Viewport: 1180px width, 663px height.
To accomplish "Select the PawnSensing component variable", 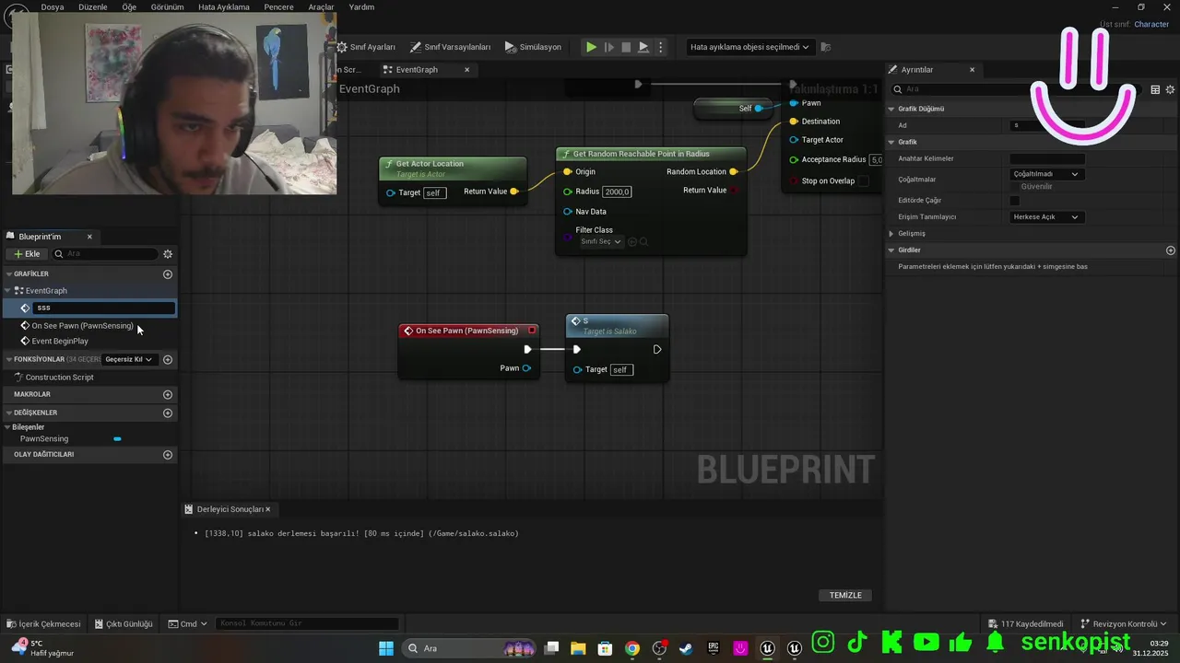I will tap(44, 439).
